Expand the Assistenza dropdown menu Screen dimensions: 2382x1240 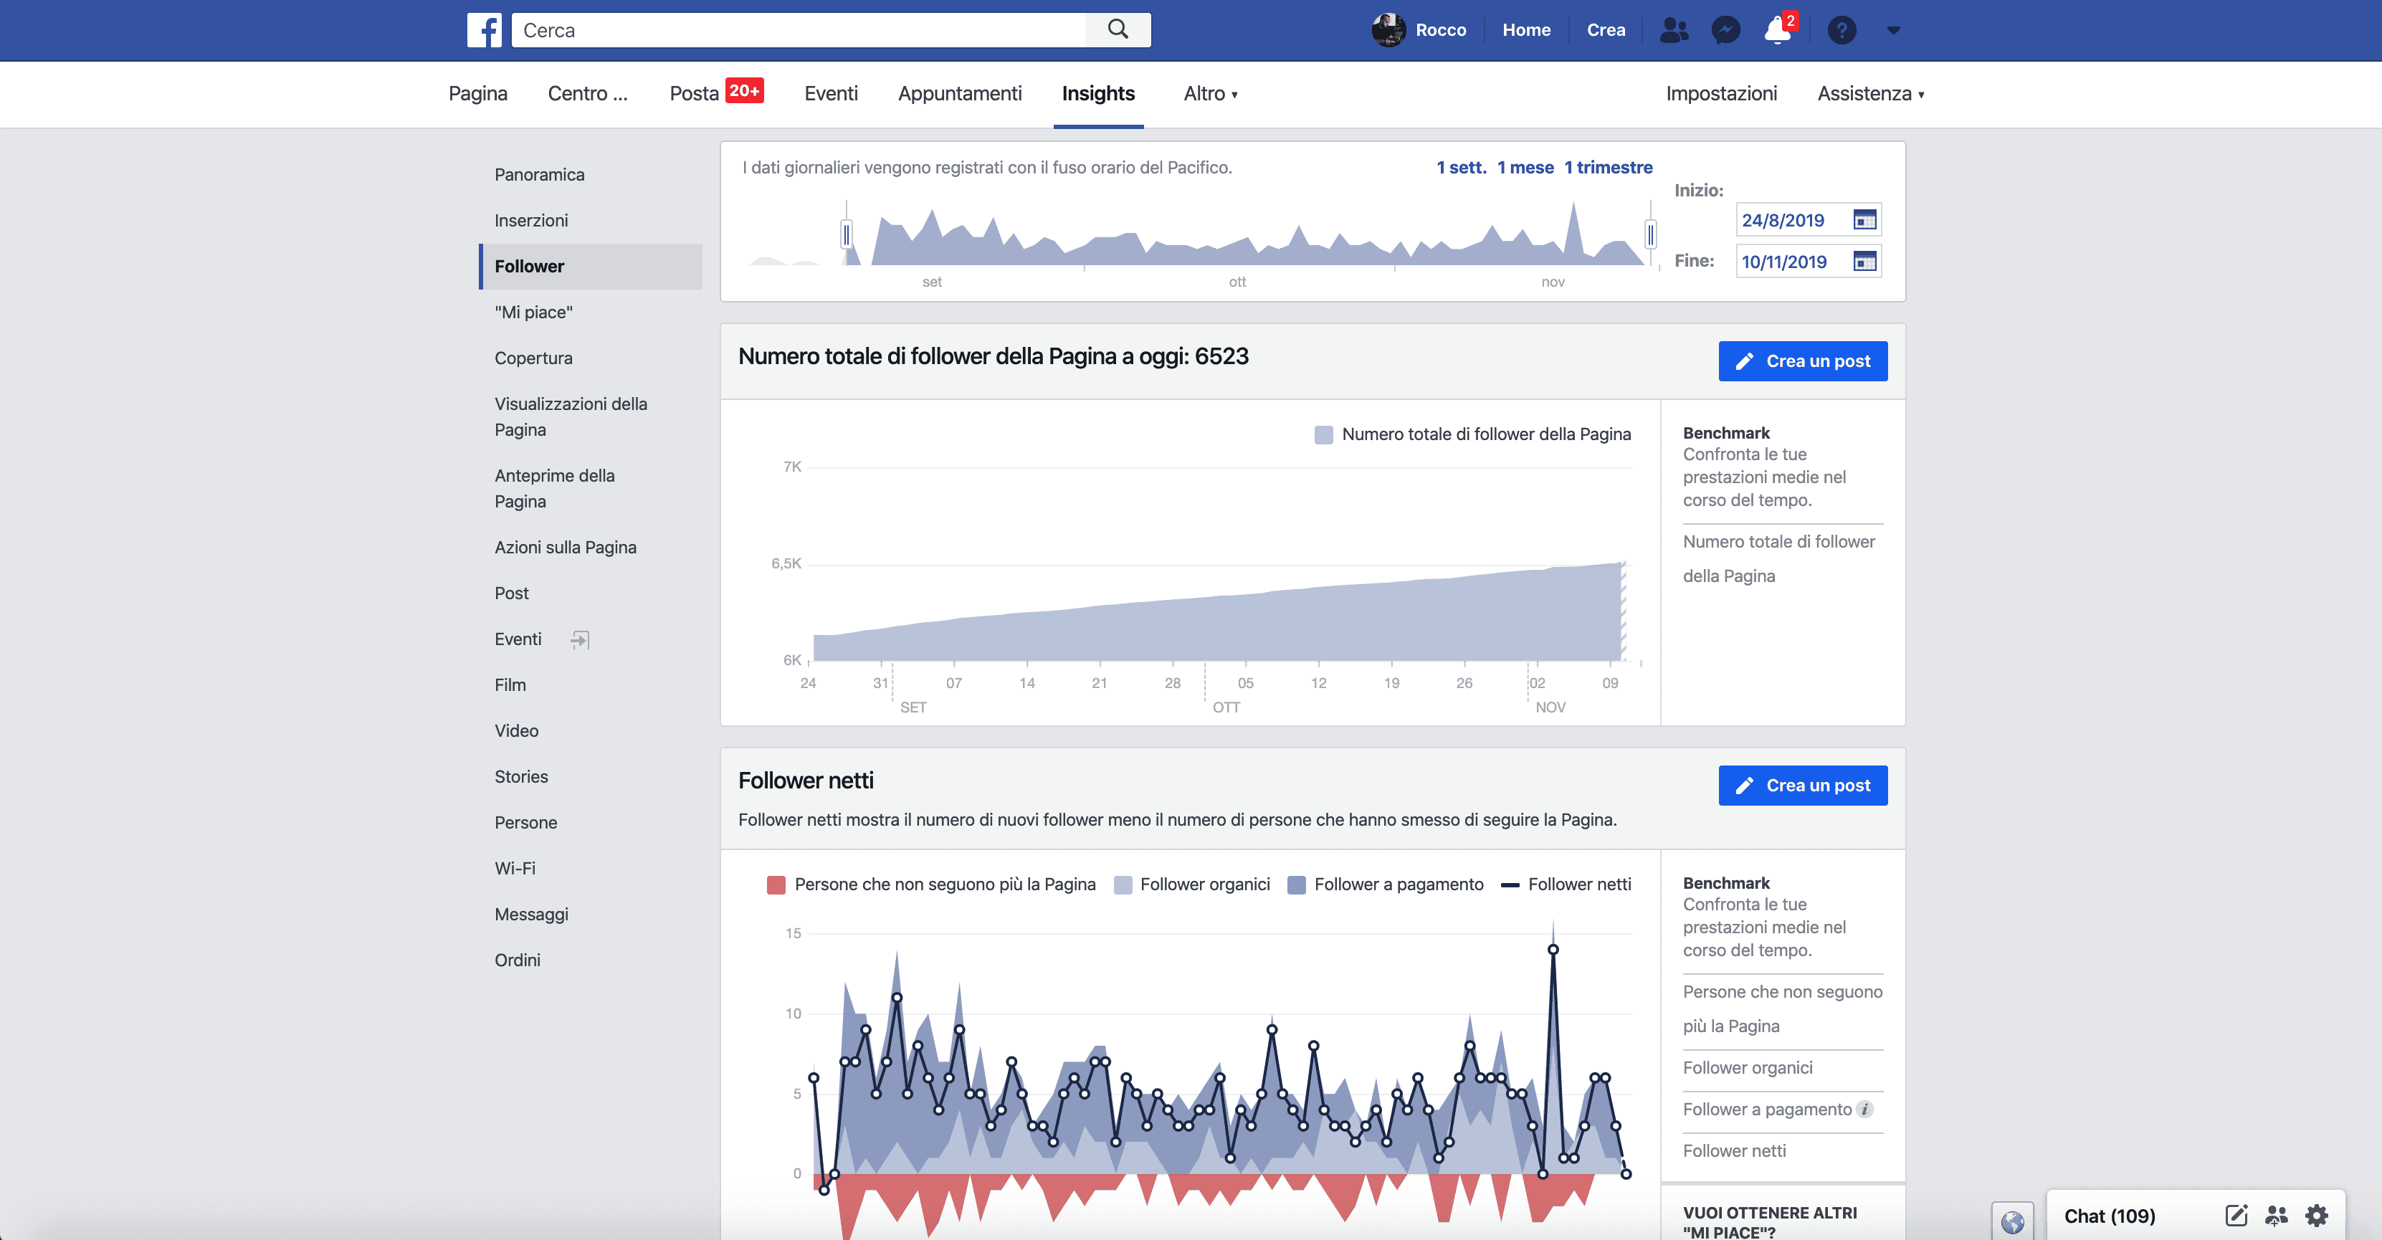1869,93
